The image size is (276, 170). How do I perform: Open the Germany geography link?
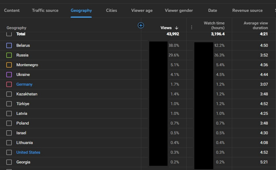(x=24, y=84)
